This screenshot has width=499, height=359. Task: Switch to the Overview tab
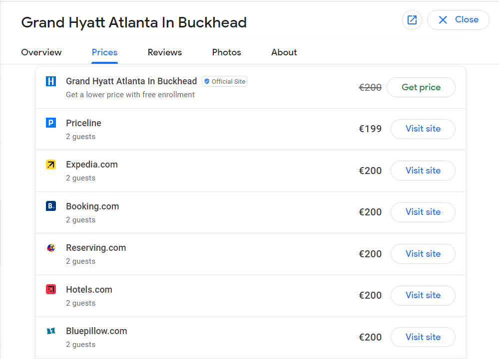pos(41,52)
